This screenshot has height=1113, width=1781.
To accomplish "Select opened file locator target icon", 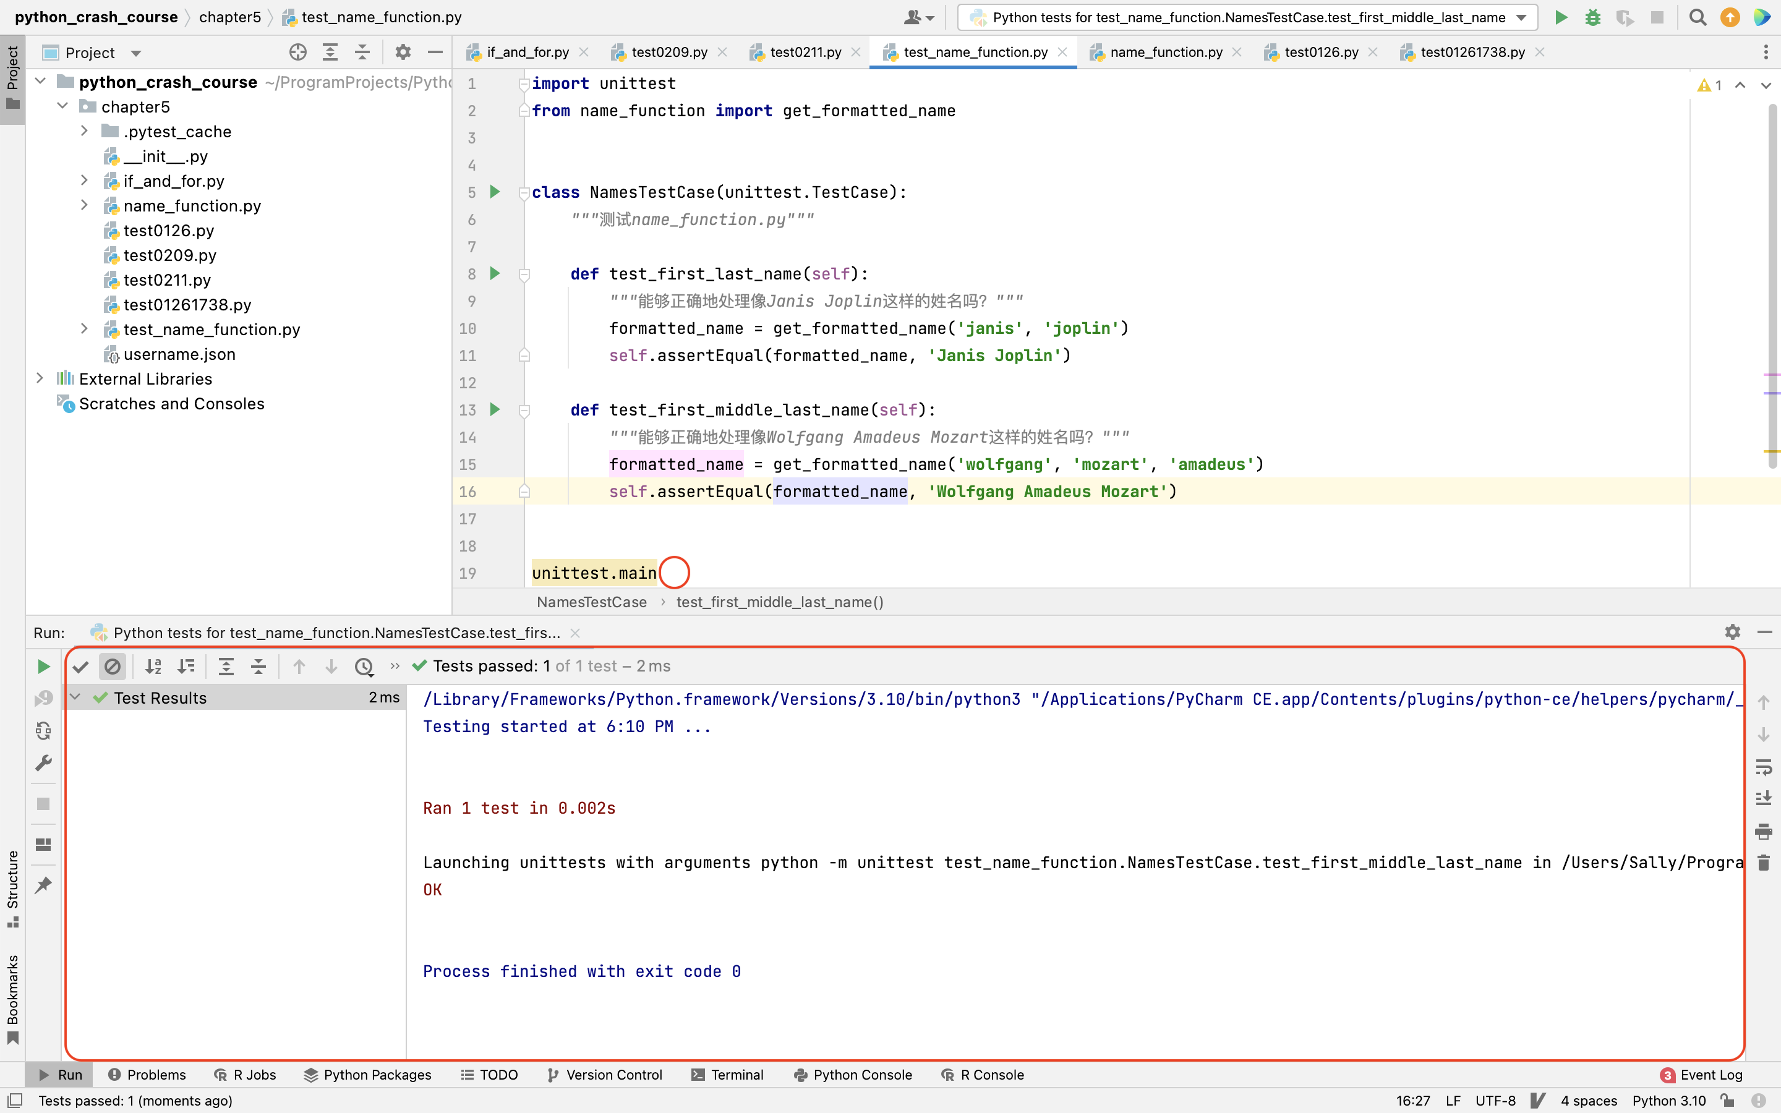I will click(297, 53).
